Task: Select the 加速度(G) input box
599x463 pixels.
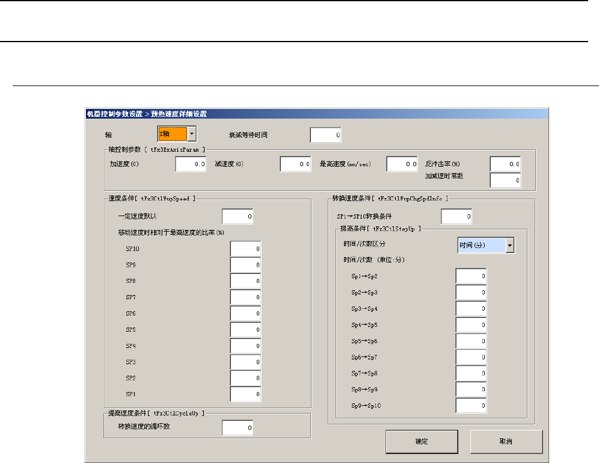Action: coord(191,164)
